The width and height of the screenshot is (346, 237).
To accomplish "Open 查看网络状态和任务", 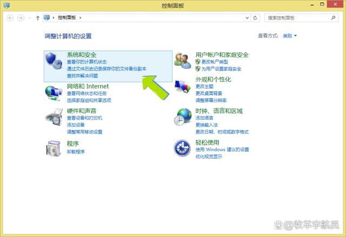I will pyautogui.click(x=86, y=93).
